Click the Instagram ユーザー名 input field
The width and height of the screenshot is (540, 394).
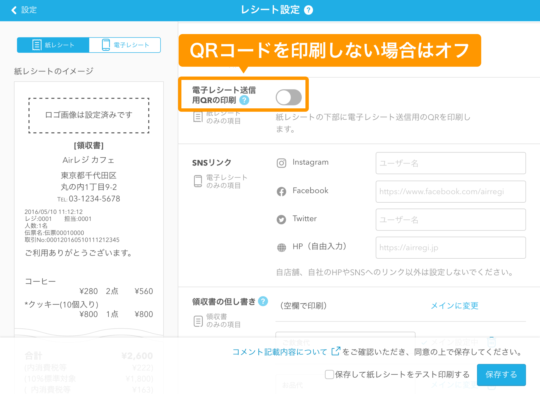(450, 164)
